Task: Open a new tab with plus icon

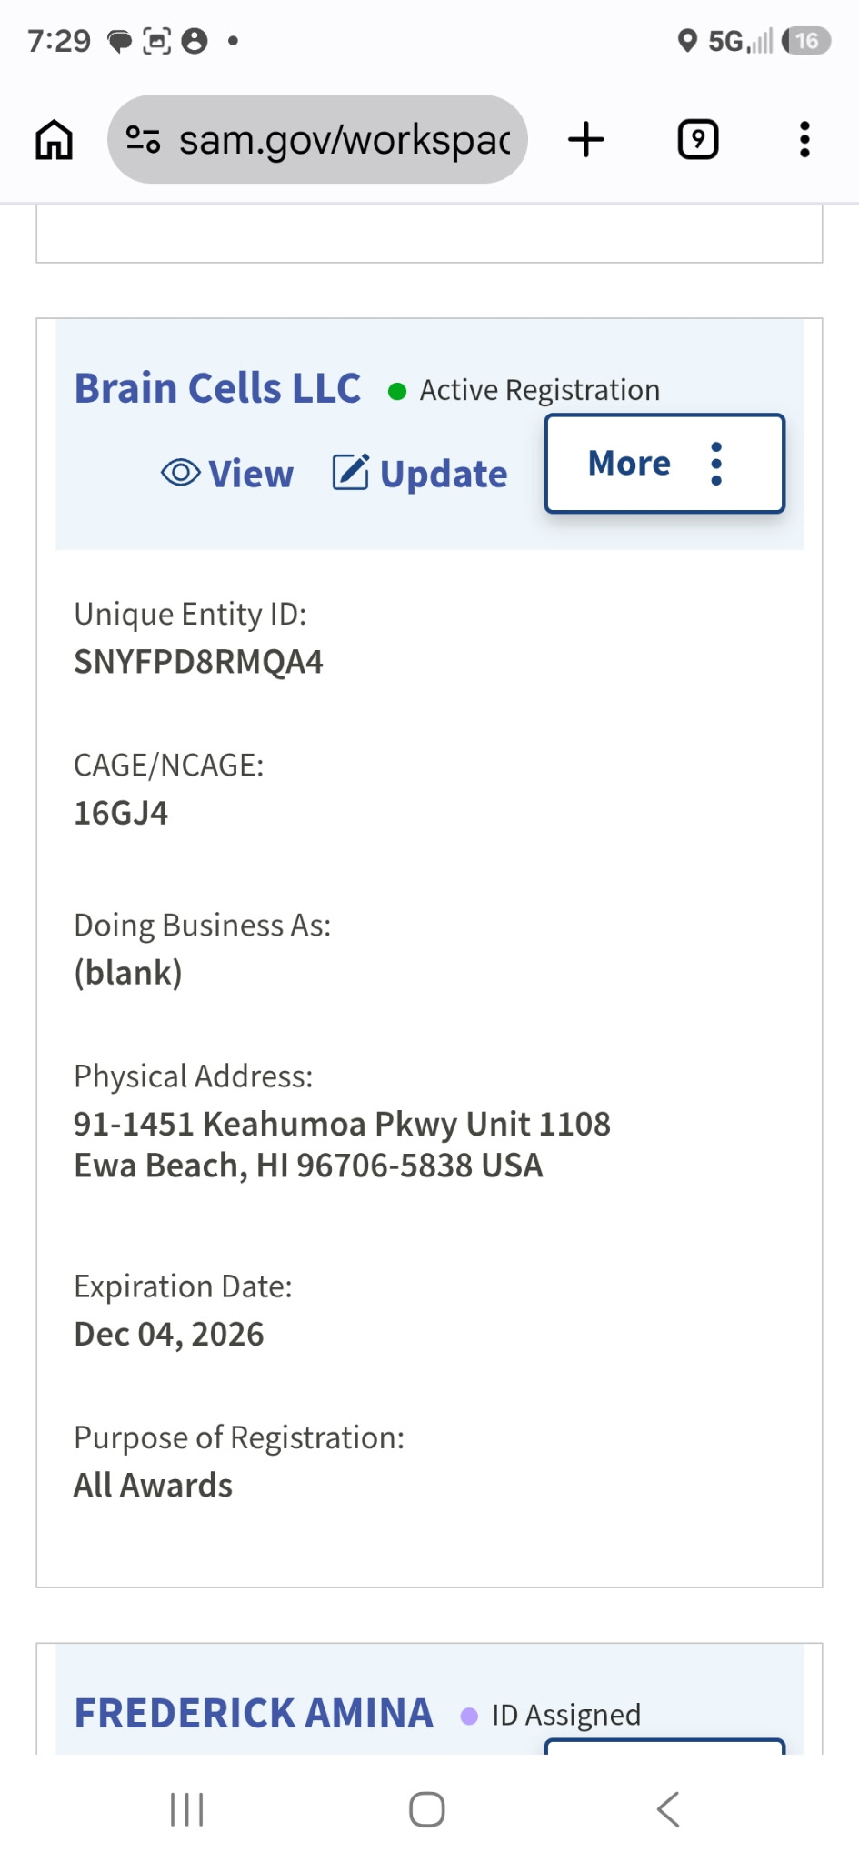Action: click(x=586, y=140)
